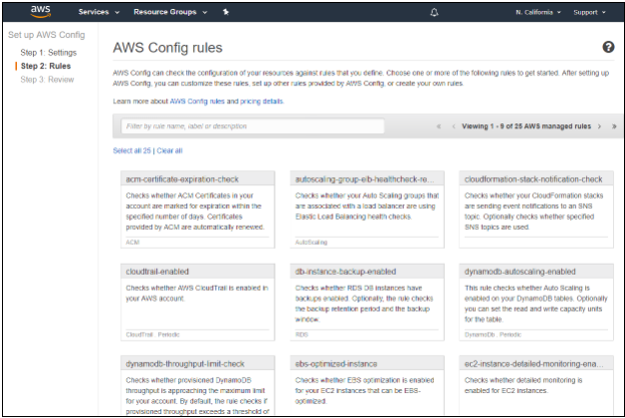Select Step 2: Rules
Screen dimensions: 625x418
click(x=46, y=66)
